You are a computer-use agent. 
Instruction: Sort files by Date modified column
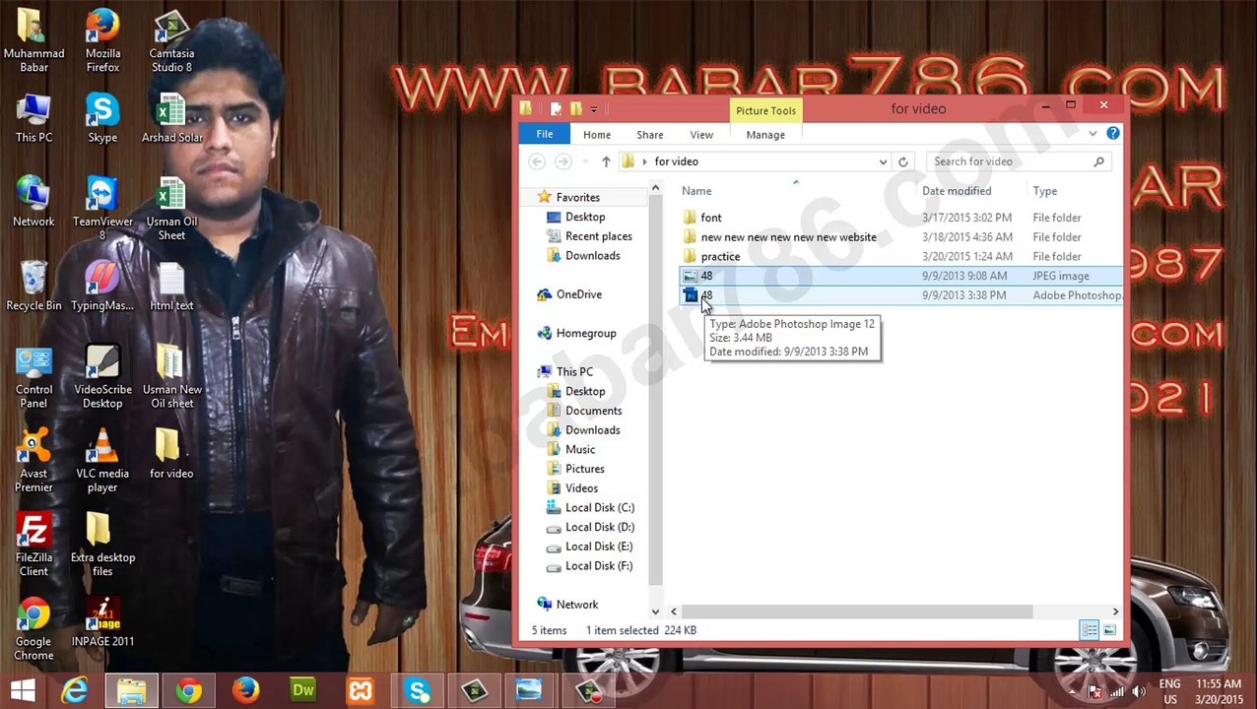click(957, 191)
